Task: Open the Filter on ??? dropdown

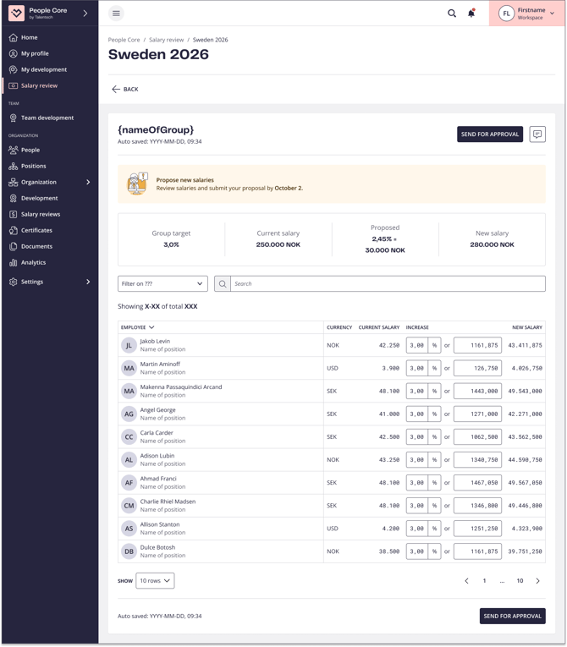Action: coord(162,284)
